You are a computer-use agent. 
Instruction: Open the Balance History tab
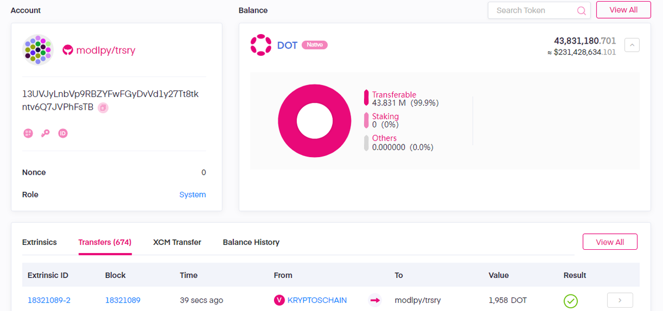click(251, 242)
